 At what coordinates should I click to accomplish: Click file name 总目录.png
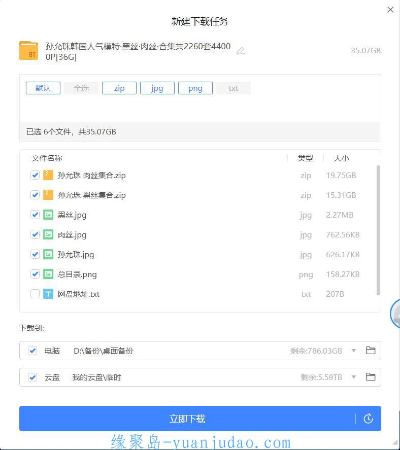tap(77, 274)
